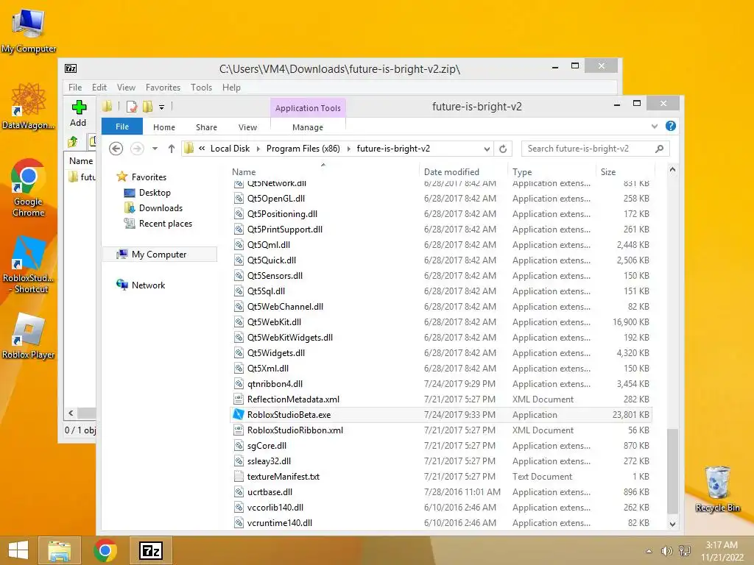Select Desktop in navigation pane
This screenshot has width=754, height=565.
155,193
